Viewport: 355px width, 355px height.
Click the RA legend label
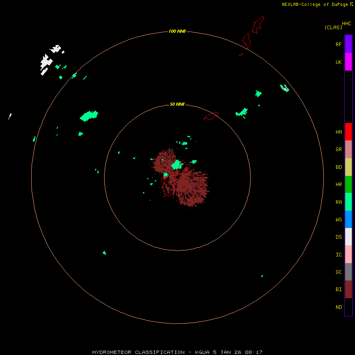click(x=339, y=202)
